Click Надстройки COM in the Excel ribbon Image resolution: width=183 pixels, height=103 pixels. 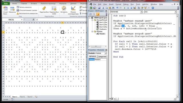54,11
